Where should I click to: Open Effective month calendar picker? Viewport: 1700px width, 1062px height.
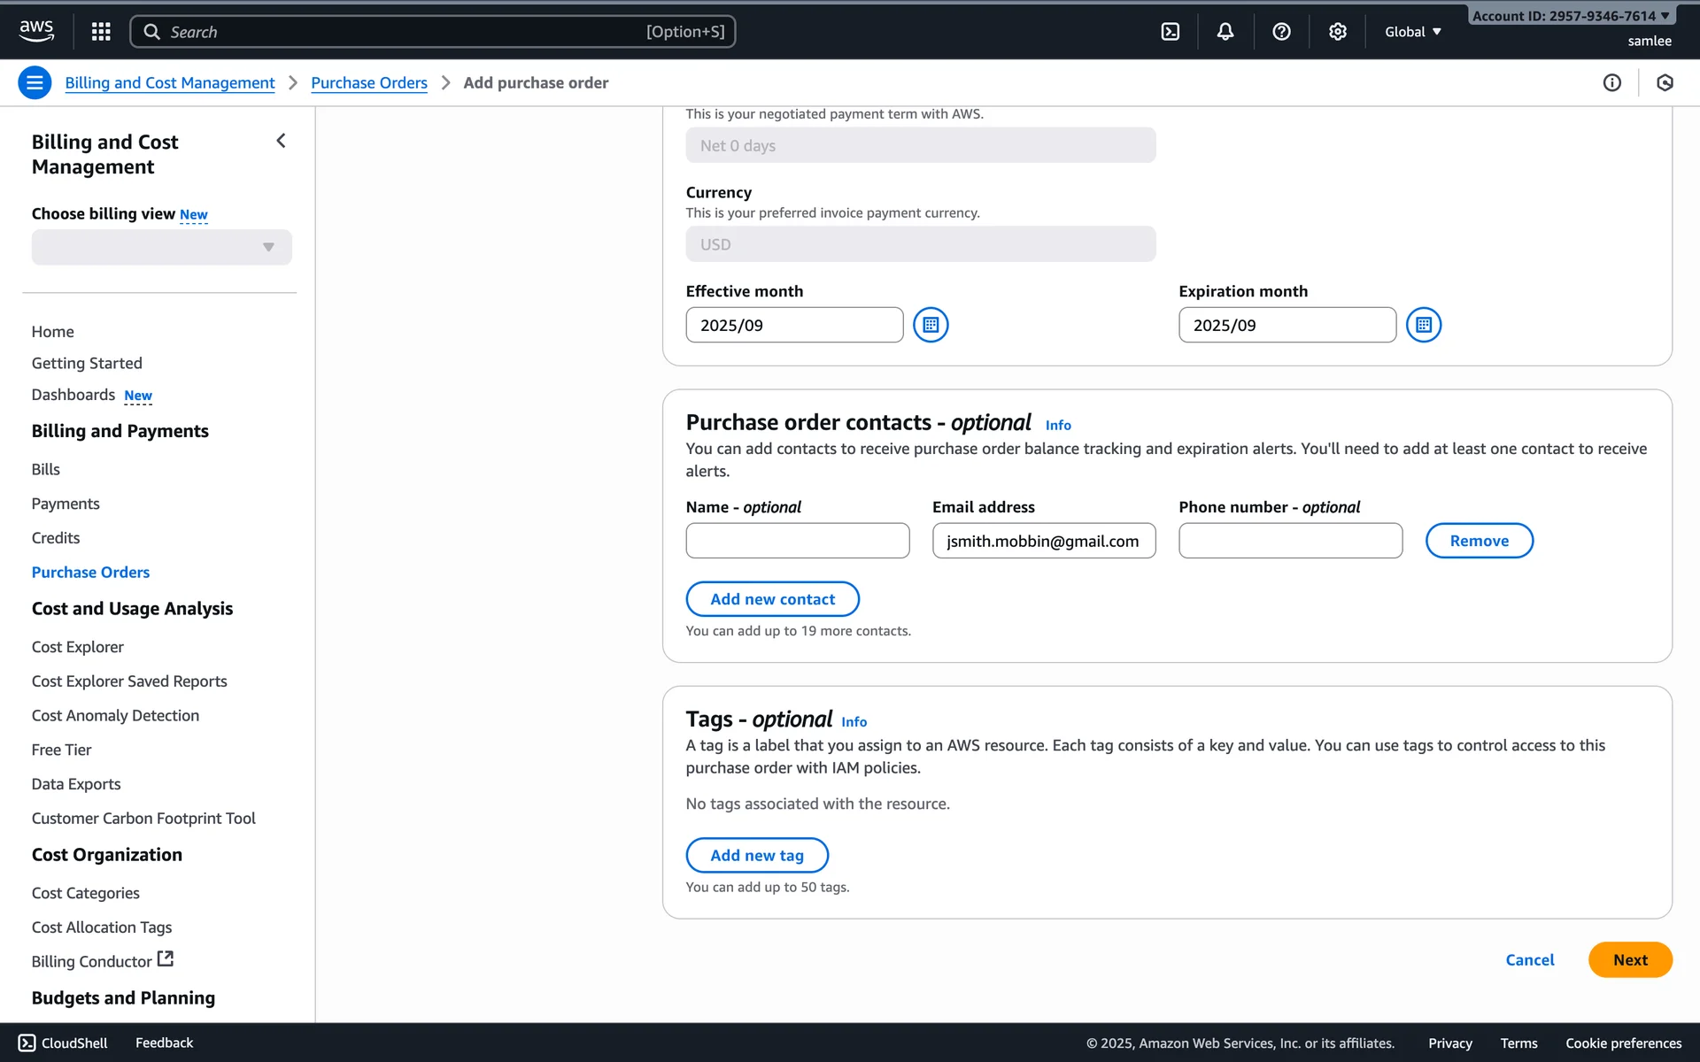point(930,325)
